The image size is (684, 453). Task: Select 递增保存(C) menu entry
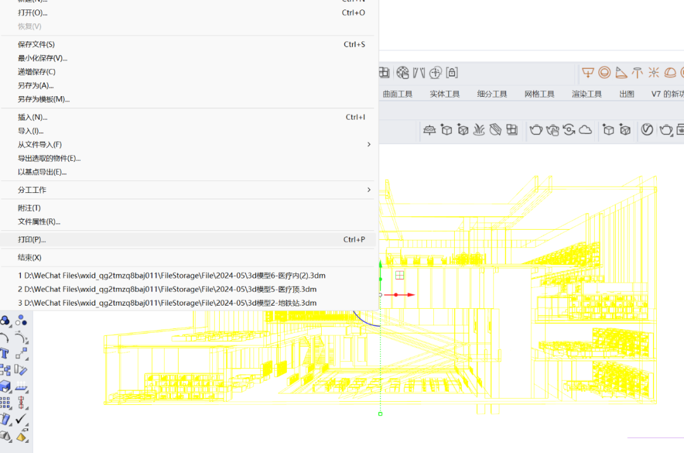click(x=189, y=71)
